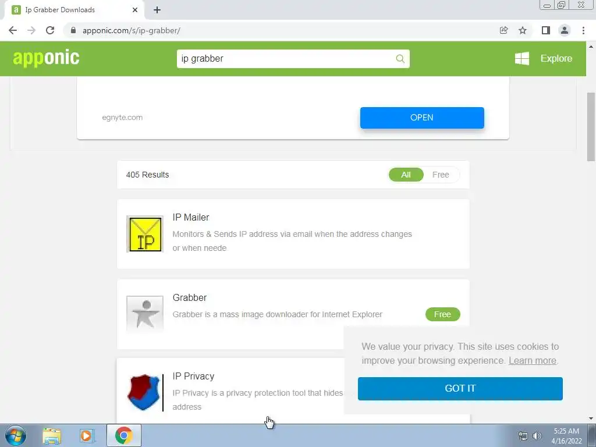596x447 pixels.
Task: Toggle the browser side panel icon
Action: point(546,30)
